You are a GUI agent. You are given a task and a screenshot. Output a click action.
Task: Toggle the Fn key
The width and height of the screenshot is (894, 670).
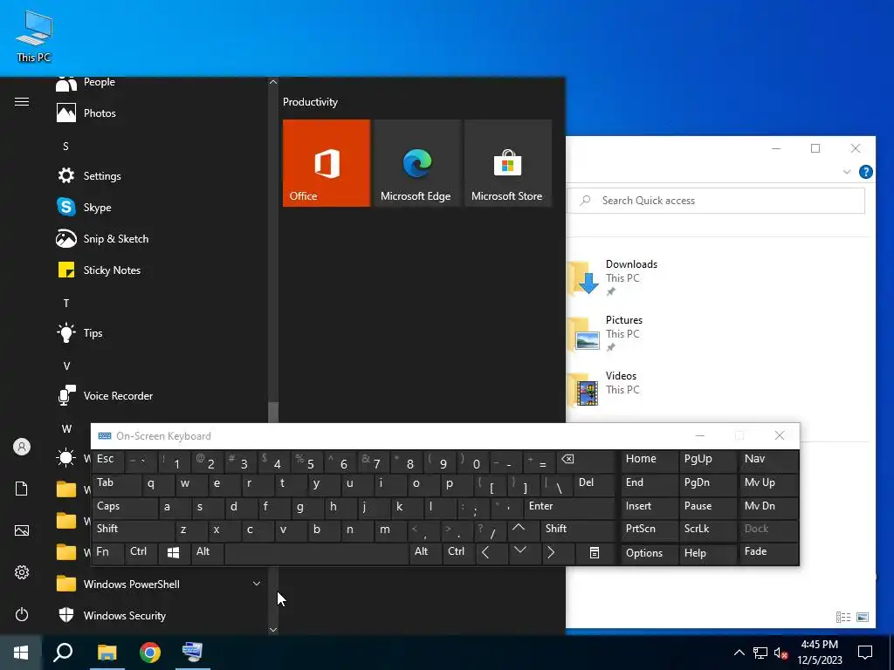coord(108,552)
